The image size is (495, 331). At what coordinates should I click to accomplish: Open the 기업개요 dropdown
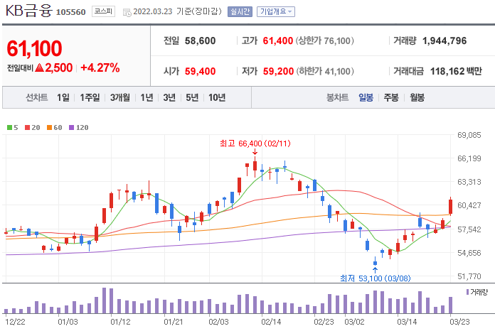(x=276, y=11)
